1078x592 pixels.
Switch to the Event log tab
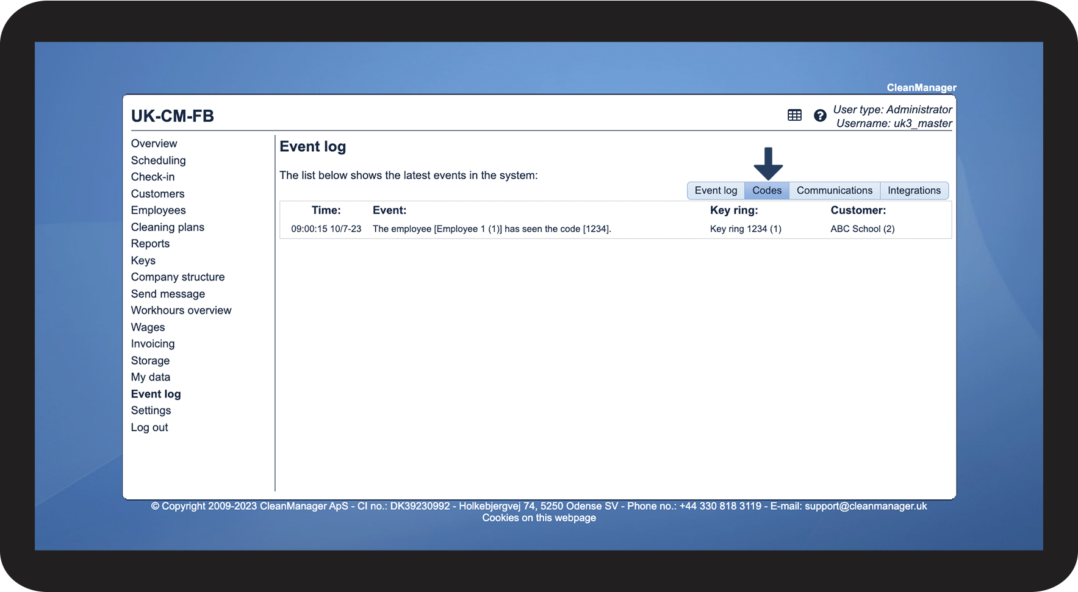(716, 190)
